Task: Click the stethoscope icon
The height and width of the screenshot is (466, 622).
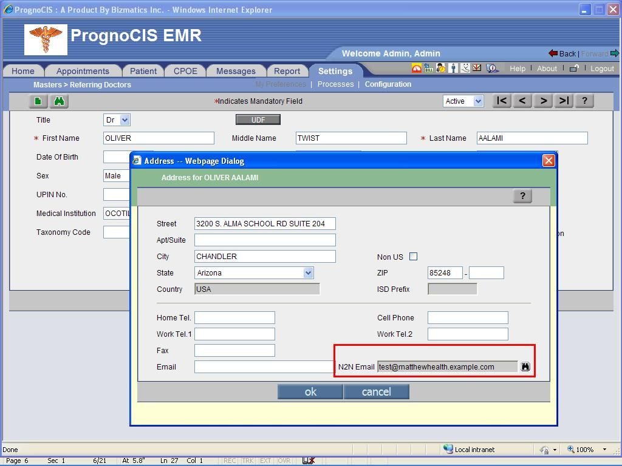Action: click(465, 68)
